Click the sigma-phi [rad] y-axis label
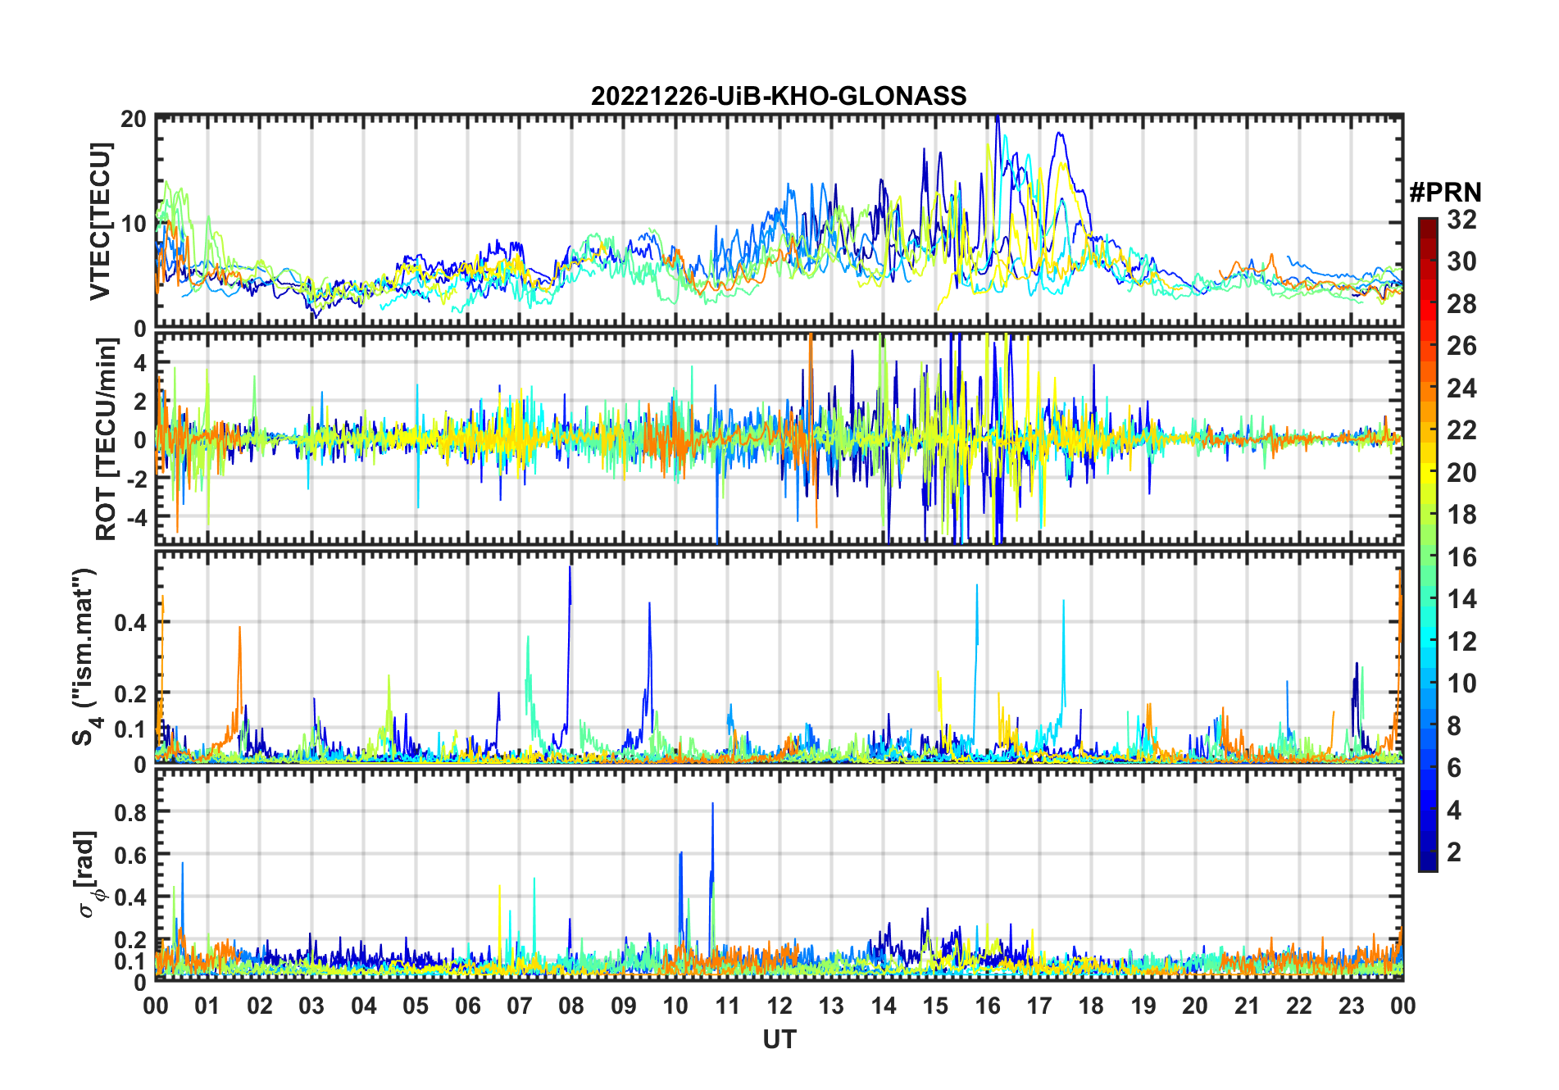Image resolution: width=1559 pixels, height=1090 pixels. coord(89,874)
